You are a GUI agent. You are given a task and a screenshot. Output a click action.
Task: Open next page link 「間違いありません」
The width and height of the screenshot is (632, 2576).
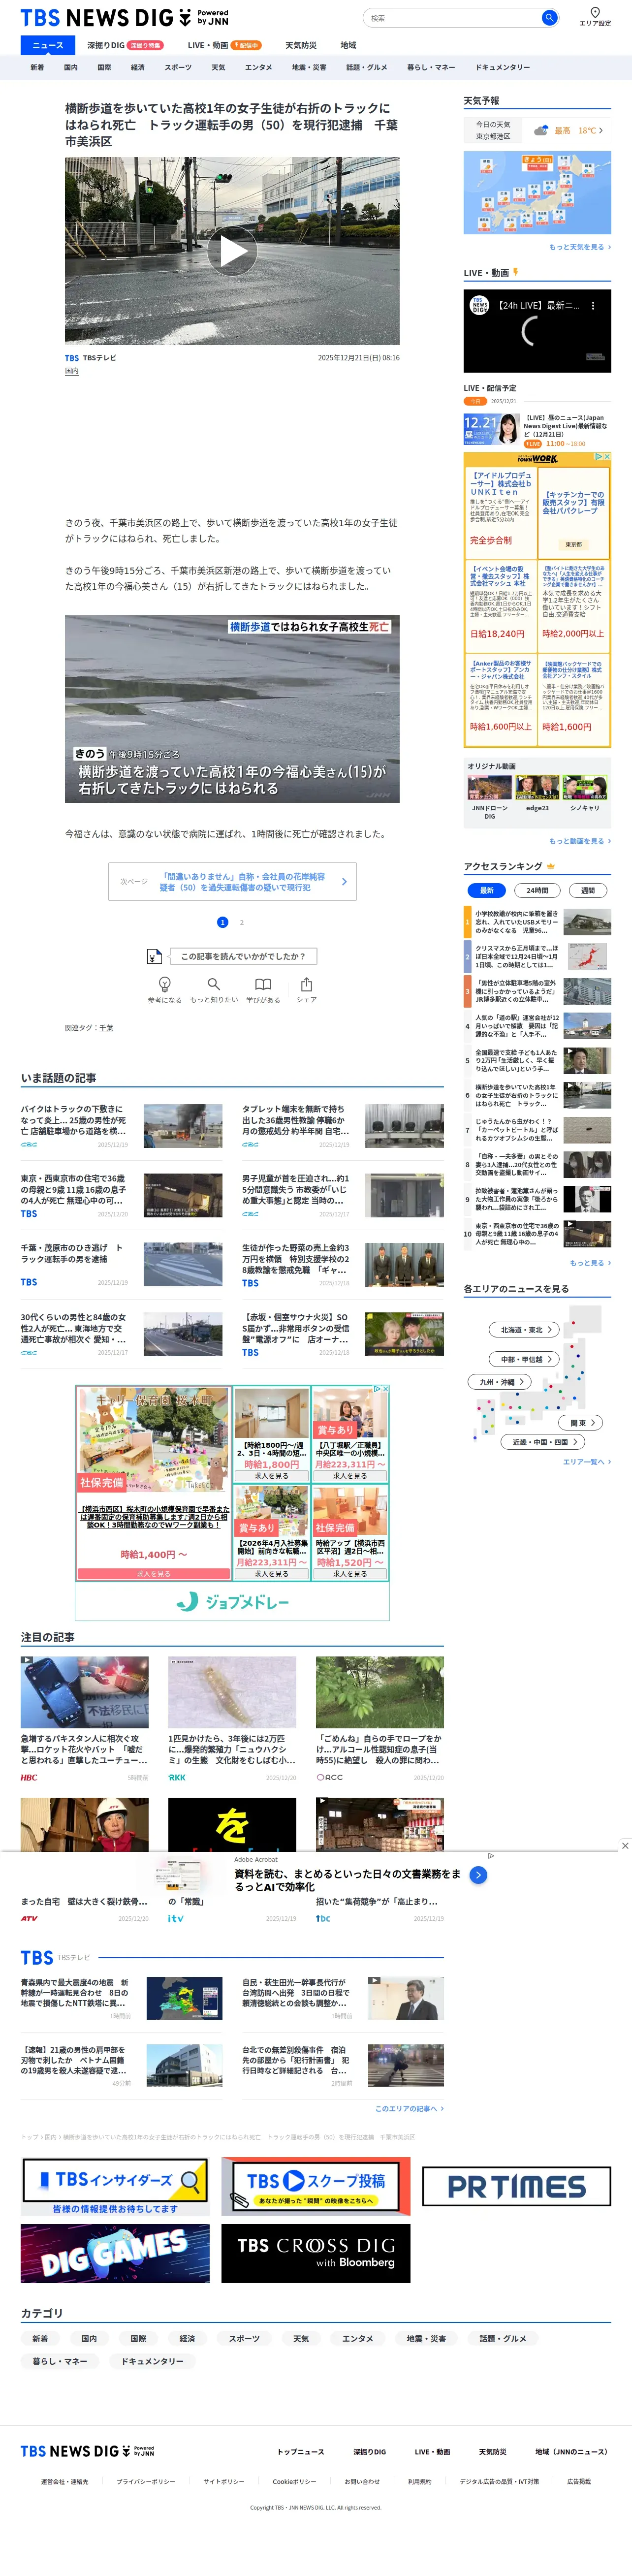(232, 882)
